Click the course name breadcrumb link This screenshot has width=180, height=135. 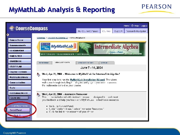click(x=58, y=38)
